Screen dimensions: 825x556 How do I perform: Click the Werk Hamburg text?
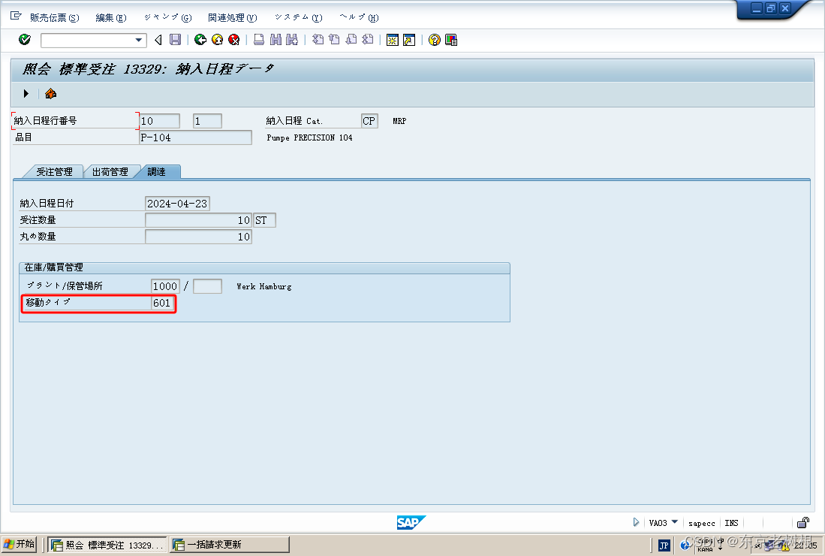[x=263, y=286]
